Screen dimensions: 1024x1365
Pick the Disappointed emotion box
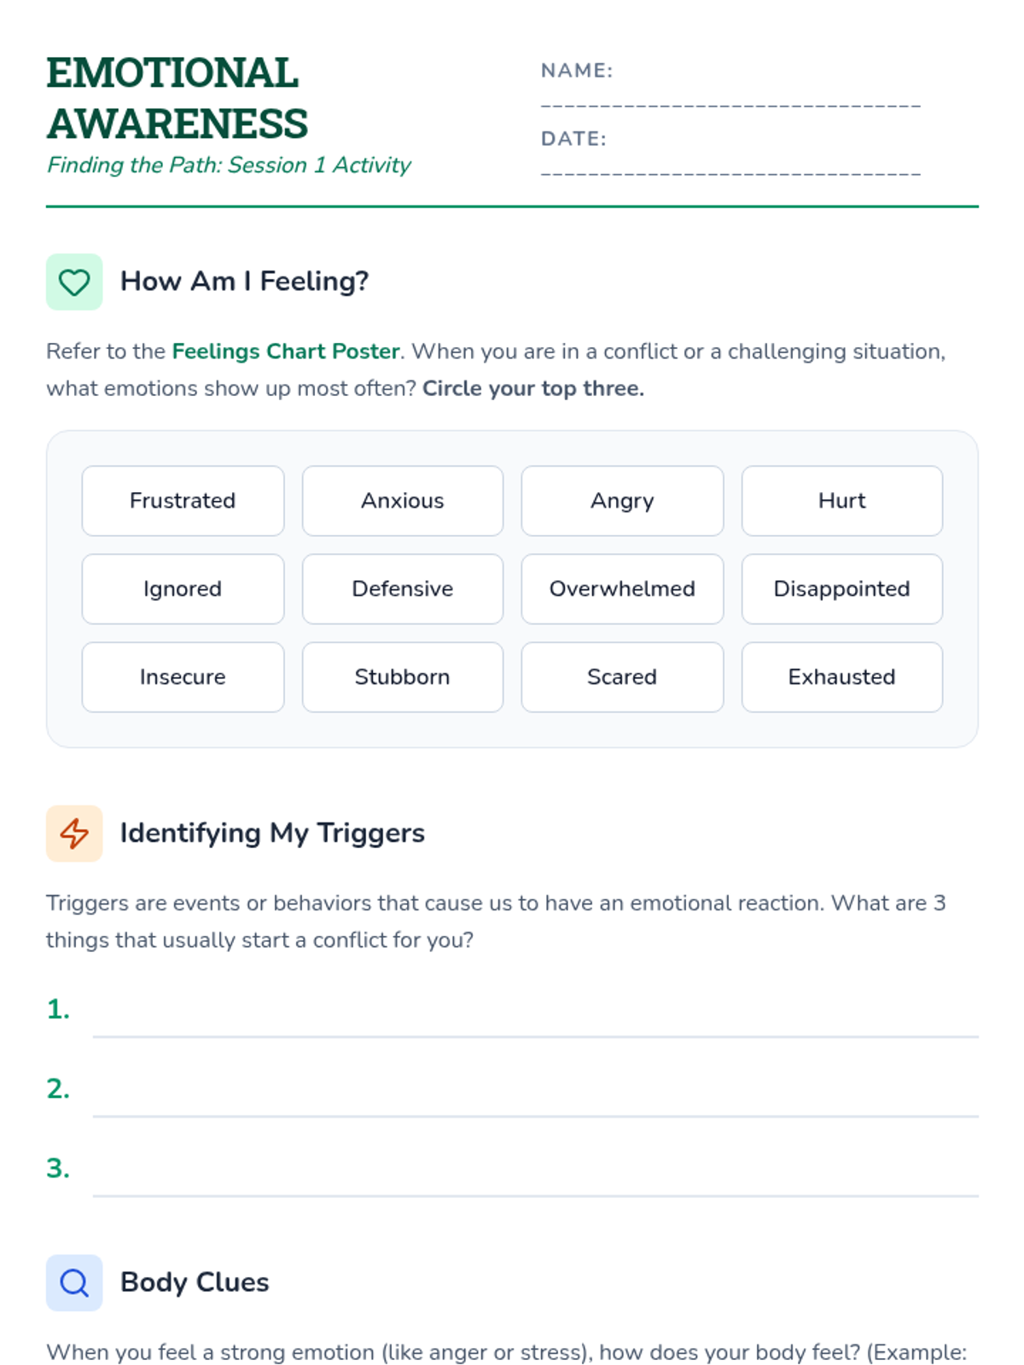click(842, 589)
